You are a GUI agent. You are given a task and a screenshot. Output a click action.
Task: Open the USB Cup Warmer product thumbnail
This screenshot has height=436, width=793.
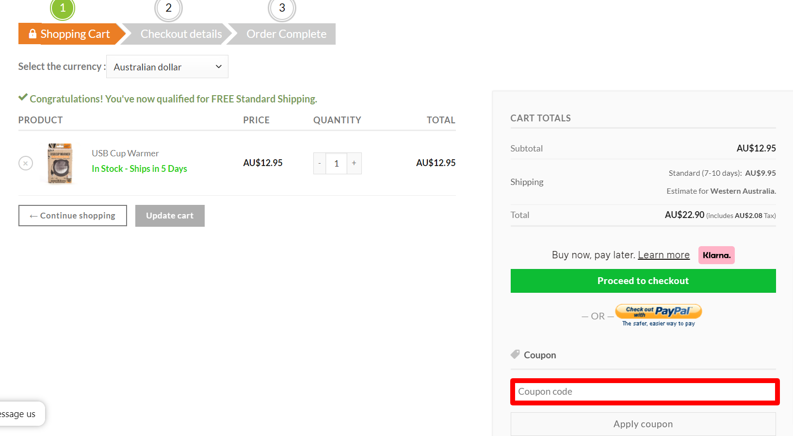pyautogui.click(x=60, y=163)
